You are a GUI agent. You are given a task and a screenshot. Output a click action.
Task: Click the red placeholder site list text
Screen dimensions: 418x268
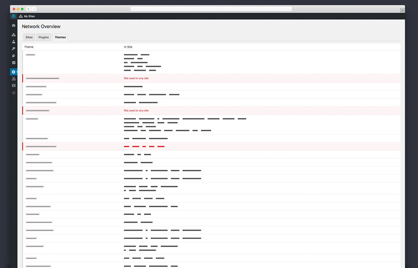pyautogui.click(x=144, y=146)
